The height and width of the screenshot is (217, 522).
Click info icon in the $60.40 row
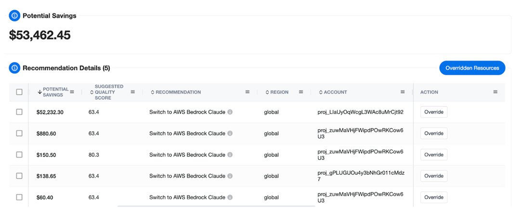(230, 197)
